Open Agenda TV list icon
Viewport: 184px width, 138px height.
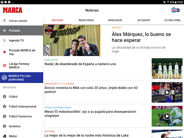click(4, 40)
